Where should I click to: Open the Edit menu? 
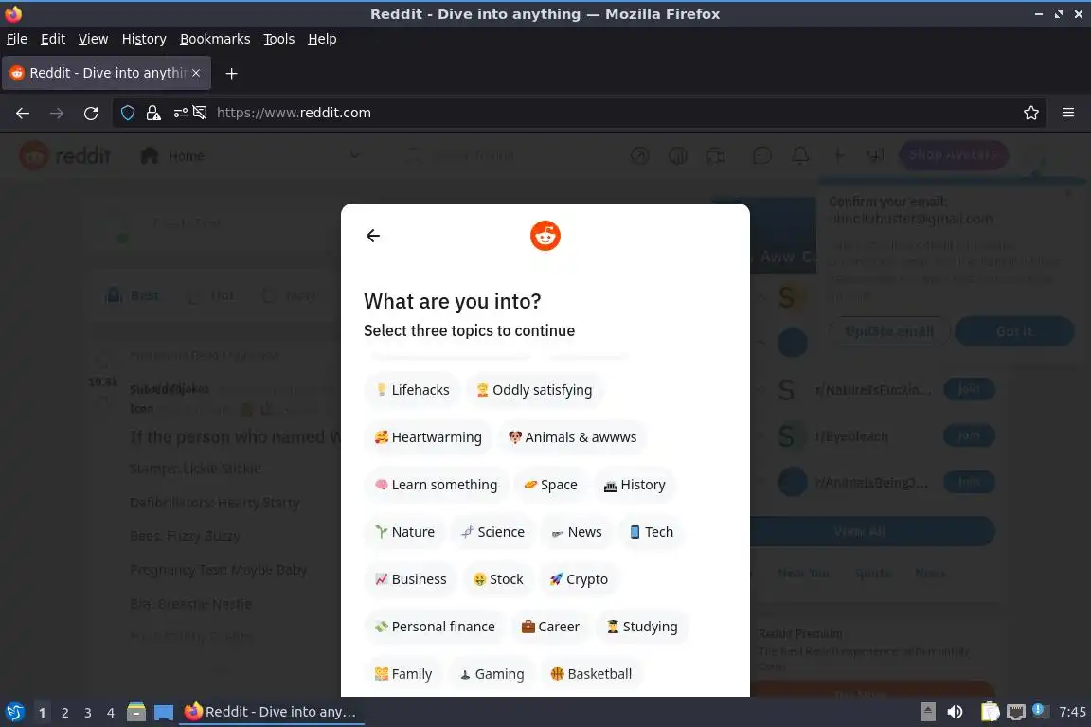[x=53, y=39]
